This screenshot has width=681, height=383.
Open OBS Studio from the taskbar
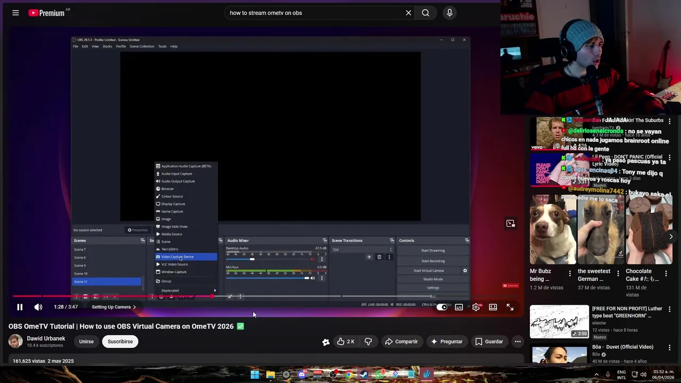tap(333, 374)
